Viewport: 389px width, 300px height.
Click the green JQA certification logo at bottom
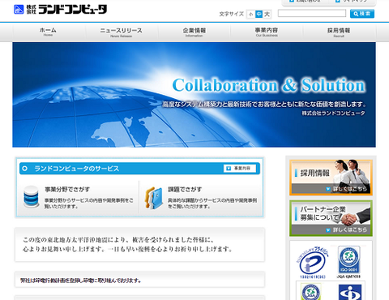pyautogui.click(x=311, y=292)
